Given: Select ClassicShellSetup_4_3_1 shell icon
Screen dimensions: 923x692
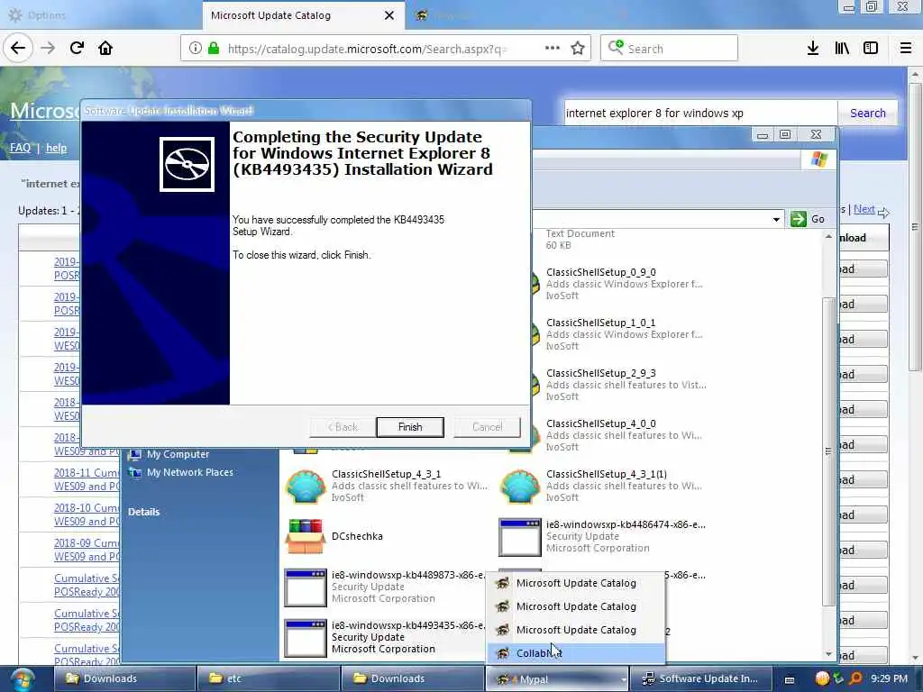Looking at the screenshot, I should click(306, 486).
